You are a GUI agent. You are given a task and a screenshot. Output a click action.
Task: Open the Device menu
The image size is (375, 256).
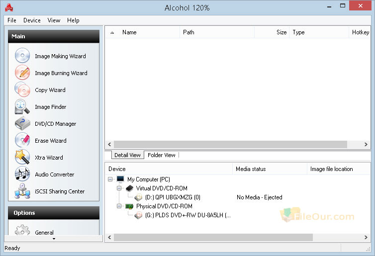[32, 20]
